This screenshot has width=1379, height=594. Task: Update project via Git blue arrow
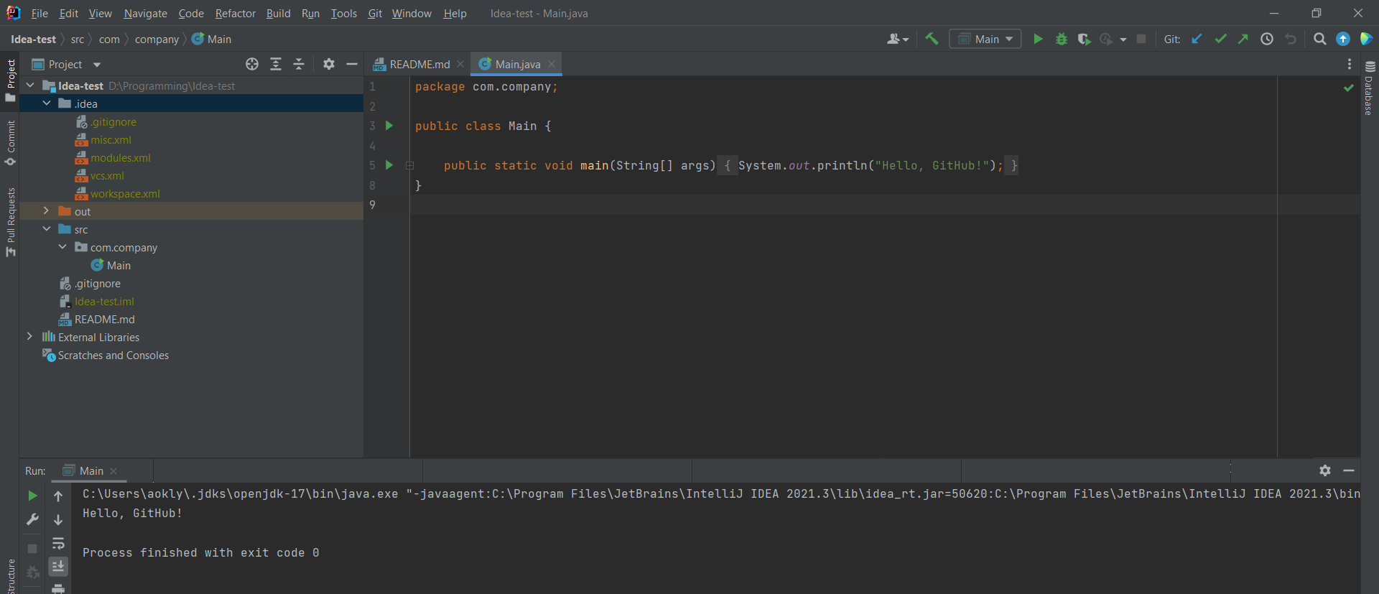1197,39
